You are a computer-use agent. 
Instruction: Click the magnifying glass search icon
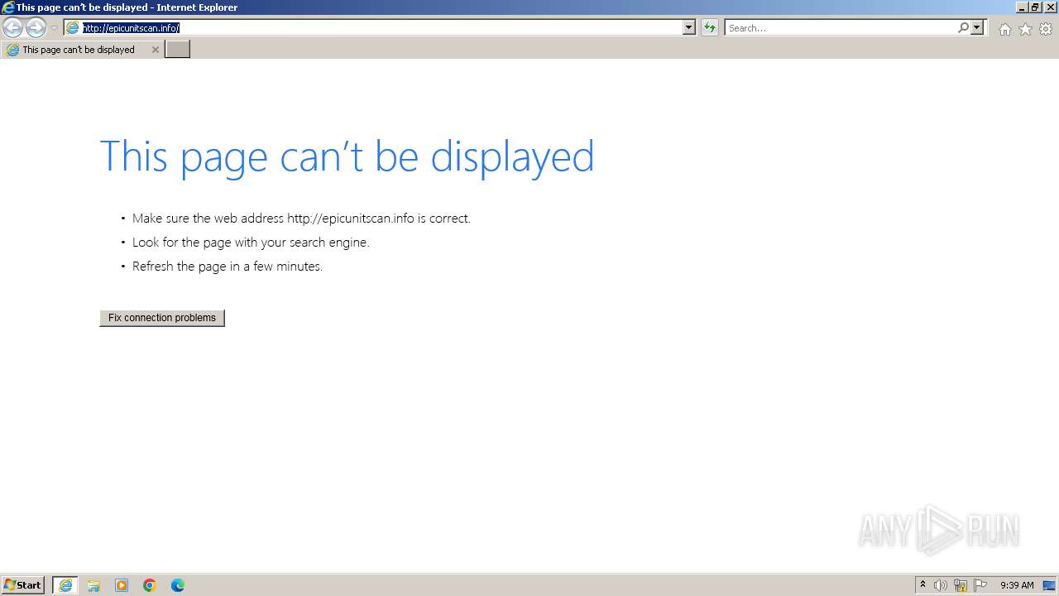click(963, 28)
